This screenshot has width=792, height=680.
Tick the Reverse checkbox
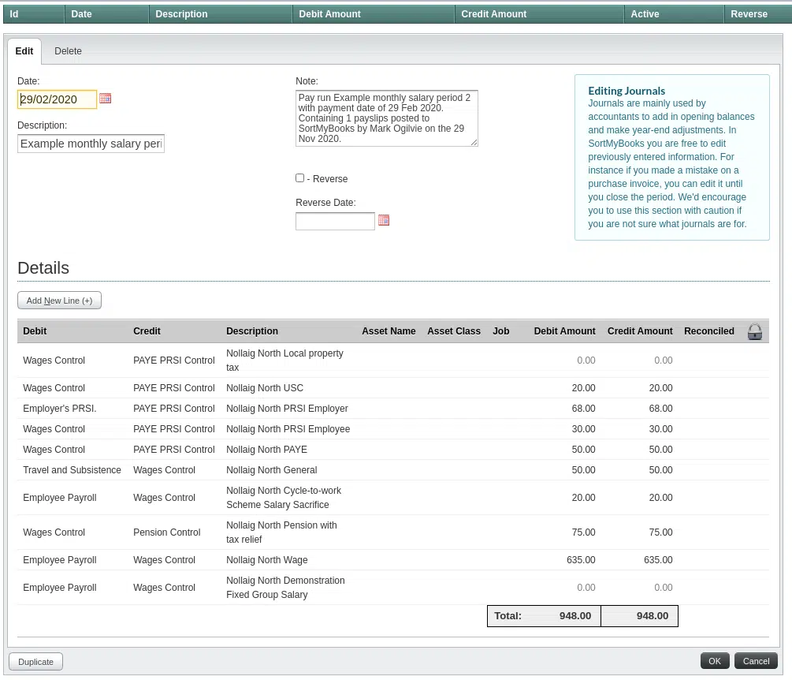[x=300, y=178]
